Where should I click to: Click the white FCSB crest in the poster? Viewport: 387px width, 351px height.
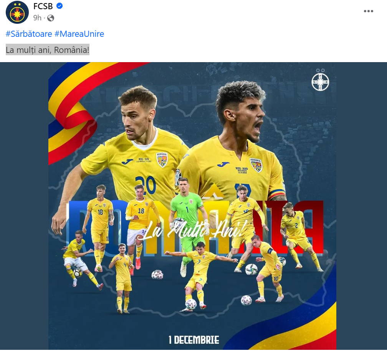(x=320, y=80)
